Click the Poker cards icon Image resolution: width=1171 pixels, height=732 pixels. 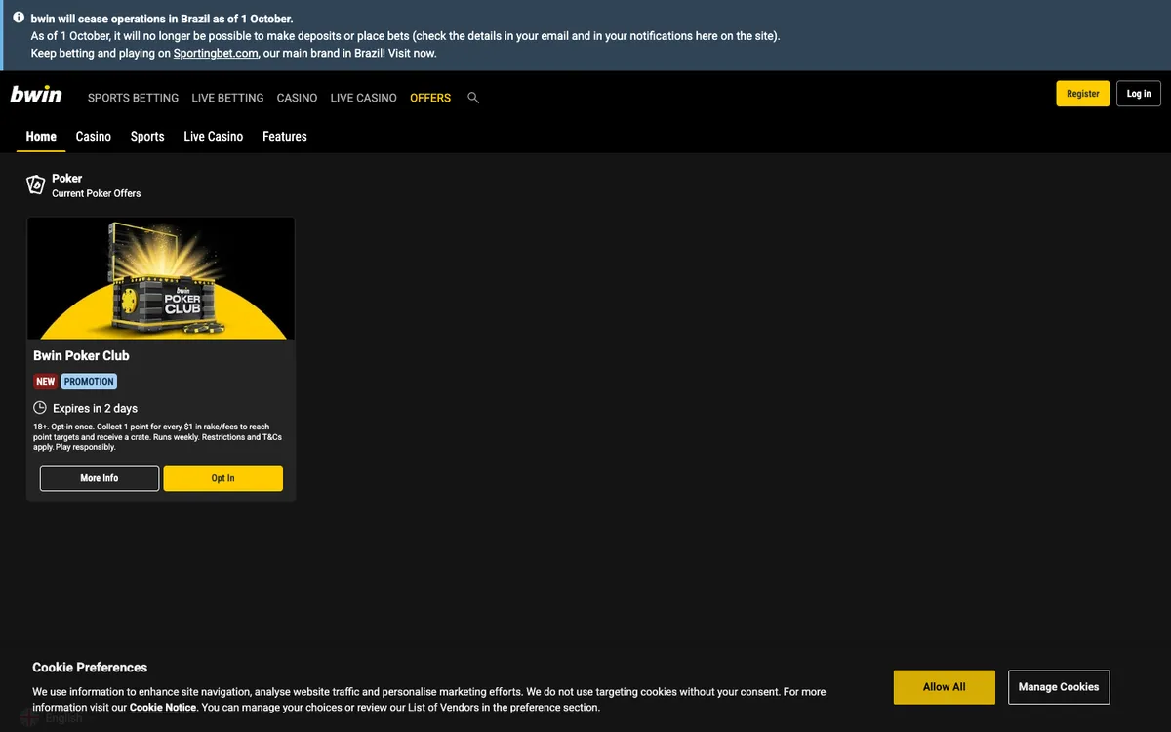click(36, 184)
